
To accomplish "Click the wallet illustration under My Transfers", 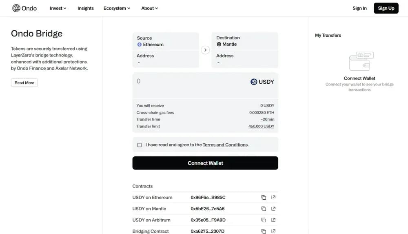I will point(361,61).
